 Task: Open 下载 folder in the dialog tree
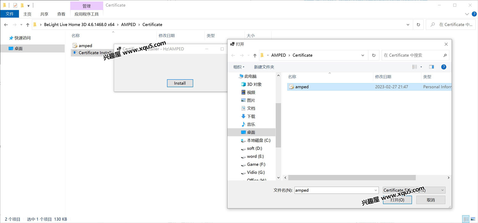coord(248,116)
